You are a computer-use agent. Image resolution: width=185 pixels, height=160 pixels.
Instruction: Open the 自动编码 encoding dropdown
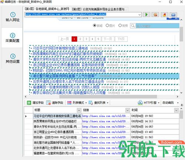(178, 103)
